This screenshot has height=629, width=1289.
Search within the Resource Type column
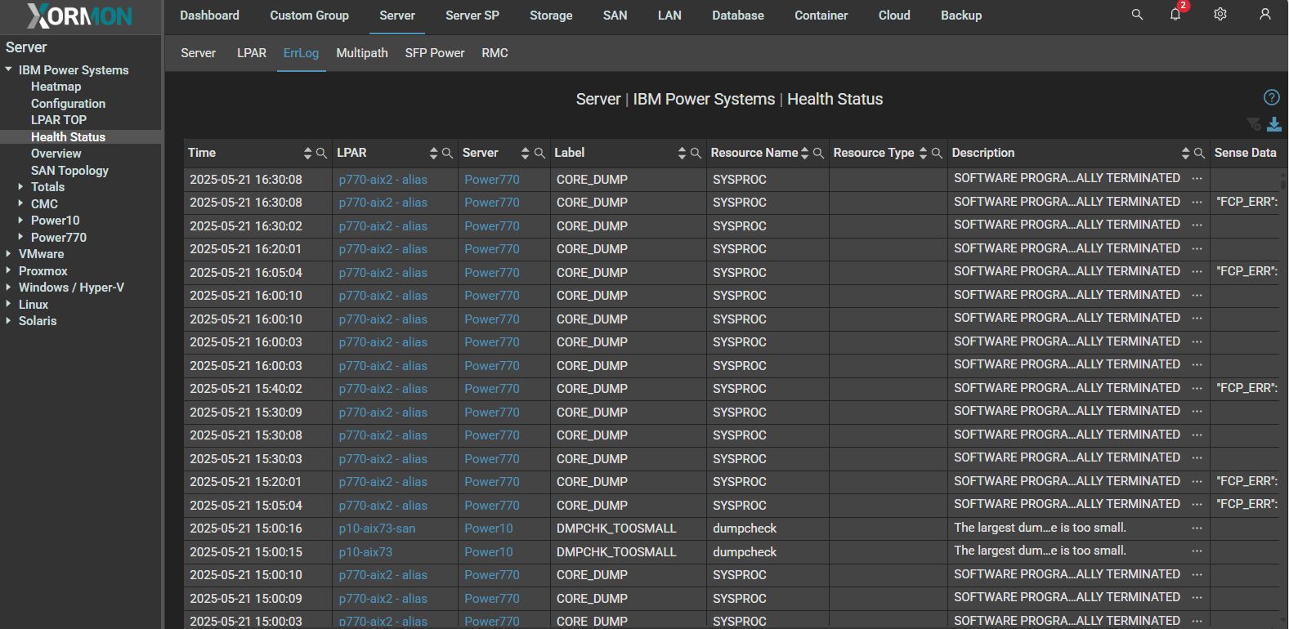point(937,153)
